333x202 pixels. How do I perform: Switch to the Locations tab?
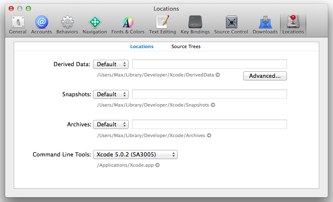click(x=142, y=46)
